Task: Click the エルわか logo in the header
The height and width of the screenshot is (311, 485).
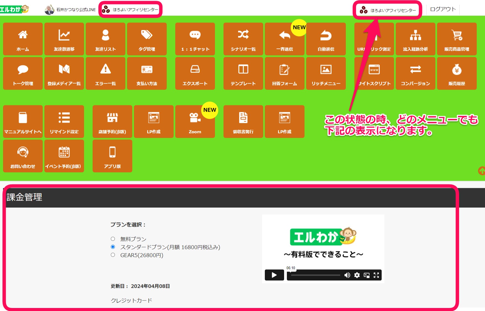Action: pyautogui.click(x=14, y=9)
